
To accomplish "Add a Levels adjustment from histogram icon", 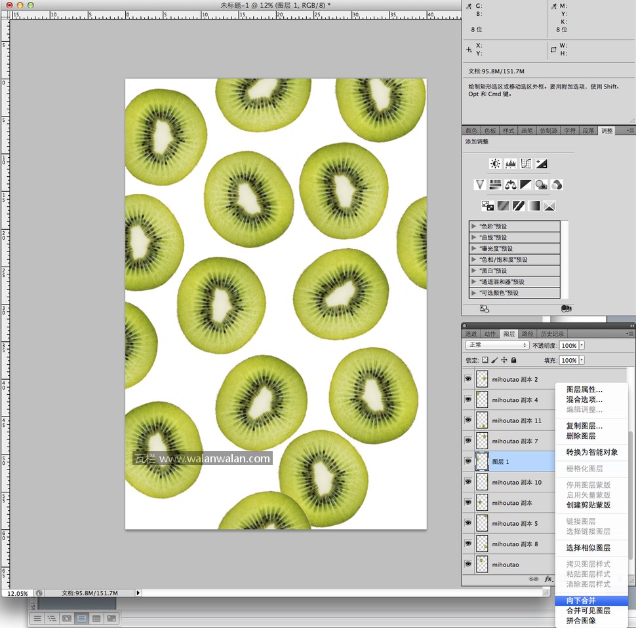I will 511,164.
